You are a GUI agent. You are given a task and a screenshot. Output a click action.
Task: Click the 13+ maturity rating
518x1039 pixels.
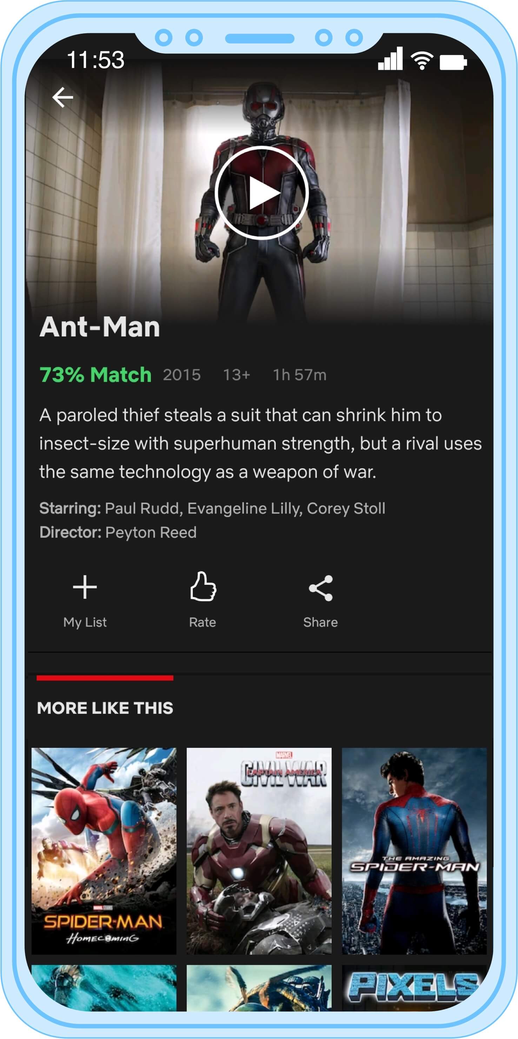237,375
